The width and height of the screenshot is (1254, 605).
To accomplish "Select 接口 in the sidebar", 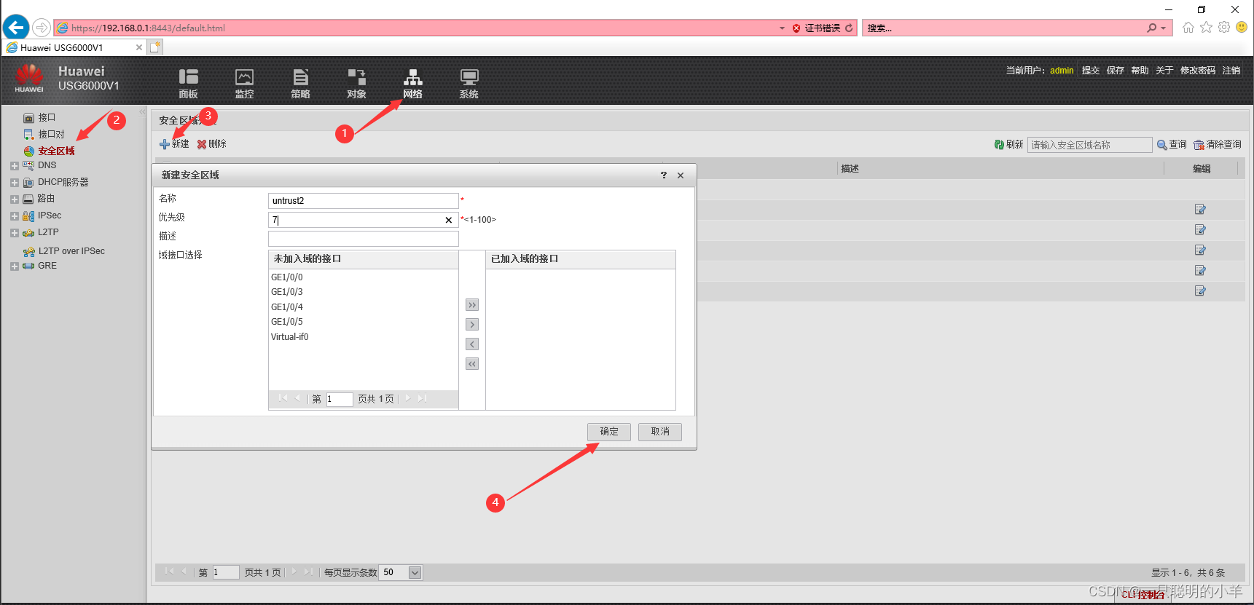I will [x=46, y=117].
